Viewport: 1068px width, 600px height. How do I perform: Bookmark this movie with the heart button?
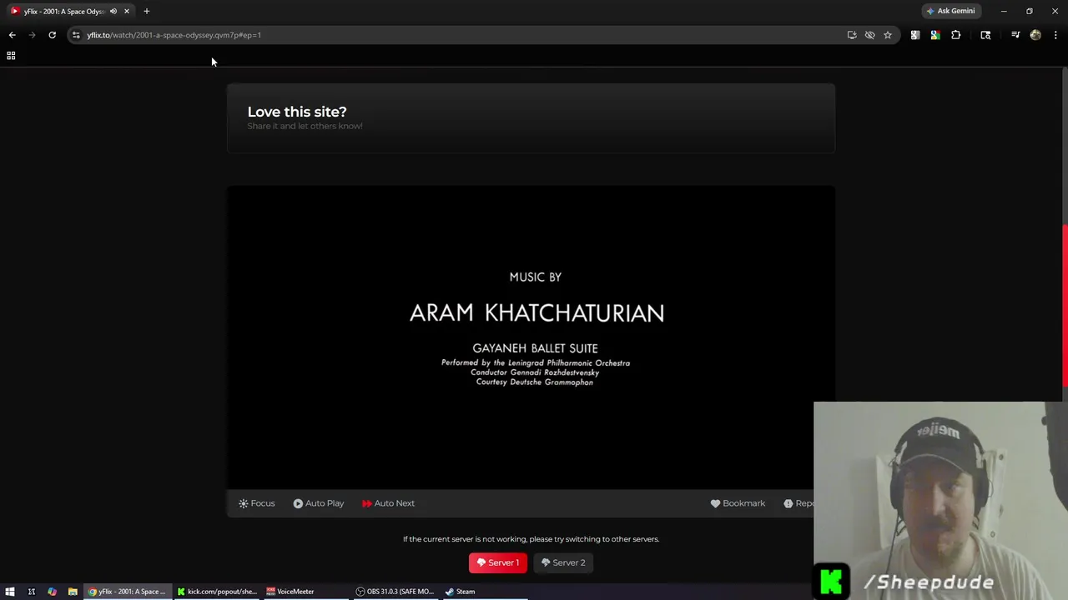pos(738,503)
